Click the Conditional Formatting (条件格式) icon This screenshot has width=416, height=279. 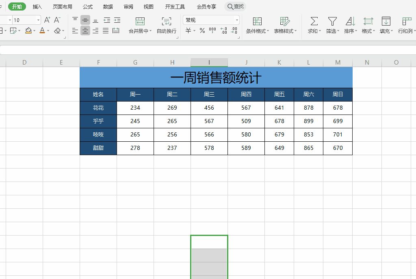tap(257, 21)
